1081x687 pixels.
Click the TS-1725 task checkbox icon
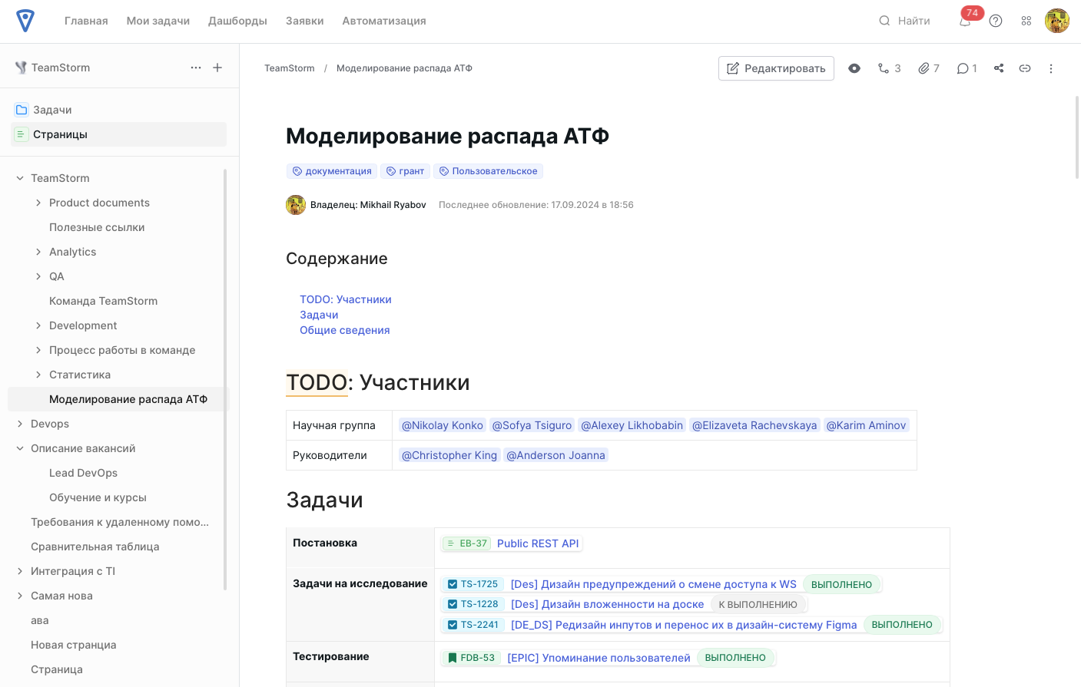point(453,583)
